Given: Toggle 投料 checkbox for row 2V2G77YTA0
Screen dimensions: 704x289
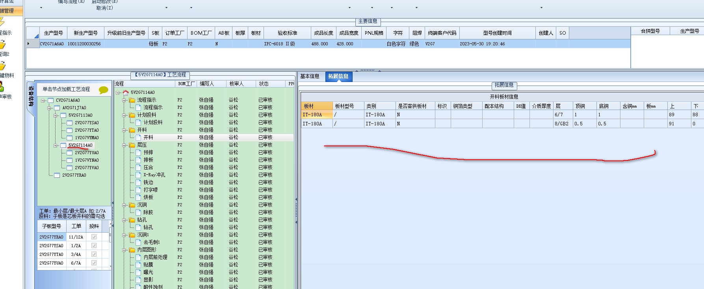Looking at the screenshot, I should click(94, 254).
